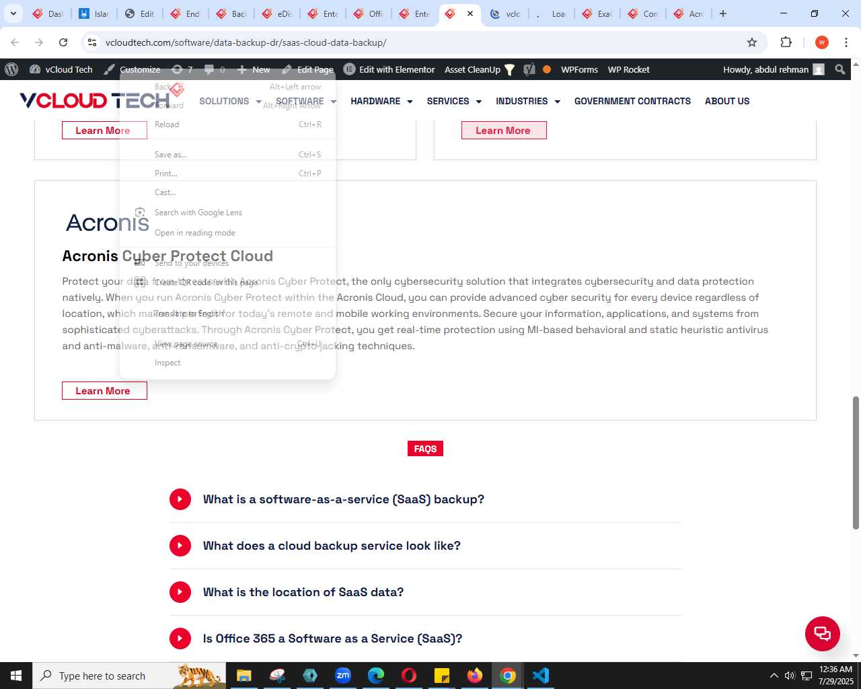Open Zoom from the taskbar

pyautogui.click(x=343, y=676)
